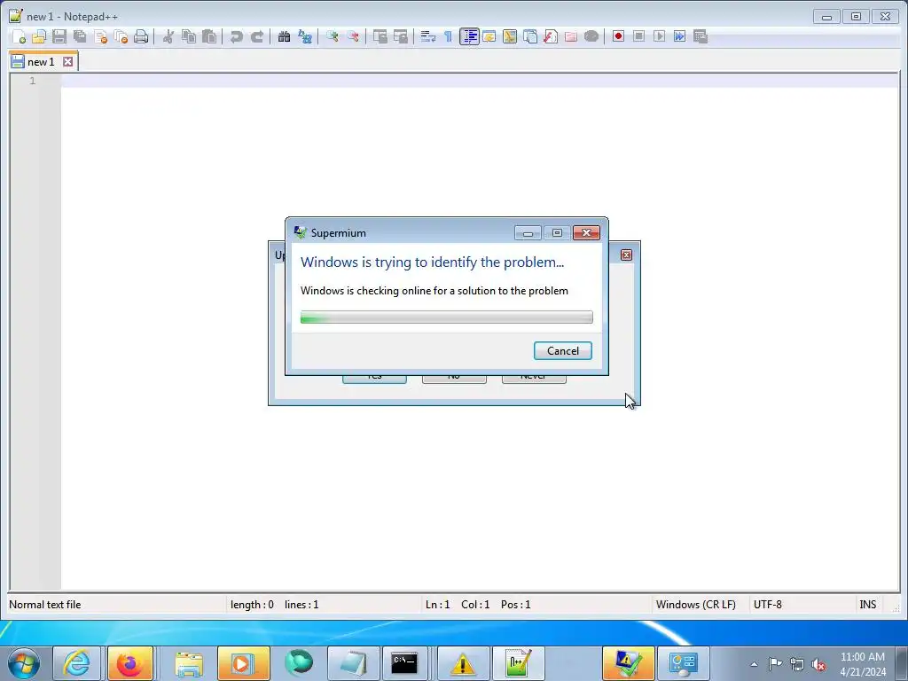
Task: Launch Firefox from the taskbar
Action: point(129,663)
